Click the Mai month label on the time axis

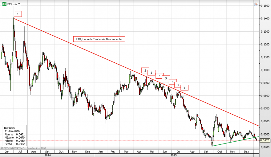[152, 152]
